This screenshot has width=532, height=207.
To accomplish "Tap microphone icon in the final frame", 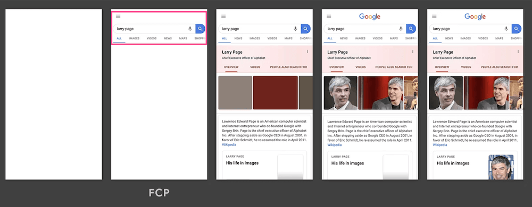I will (x=506, y=29).
